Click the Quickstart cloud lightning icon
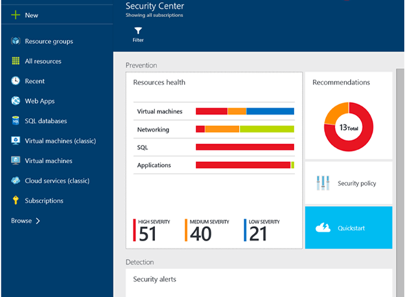 (323, 228)
